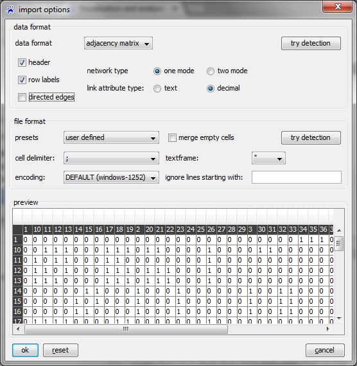This screenshot has width=357, height=366.
Task: Click preview row label 16
Action: point(17,311)
